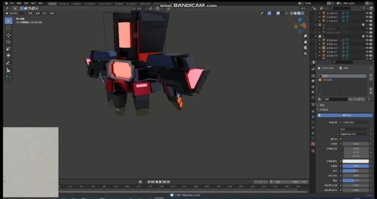The width and height of the screenshot is (377, 199).
Task: Hide the S collection with eye icon
Action: [x=367, y=37]
